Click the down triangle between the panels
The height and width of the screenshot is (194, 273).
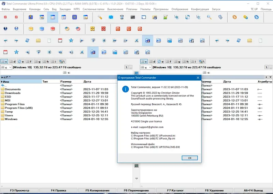click(x=136, y=179)
